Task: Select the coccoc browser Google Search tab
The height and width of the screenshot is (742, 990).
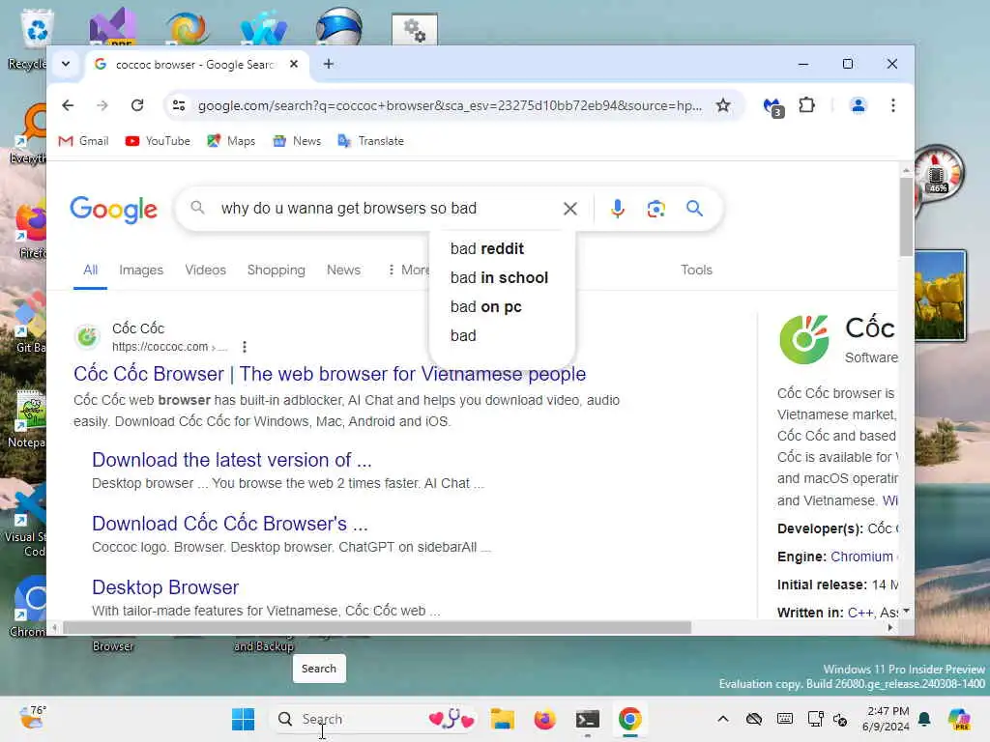Action: pyautogui.click(x=194, y=65)
